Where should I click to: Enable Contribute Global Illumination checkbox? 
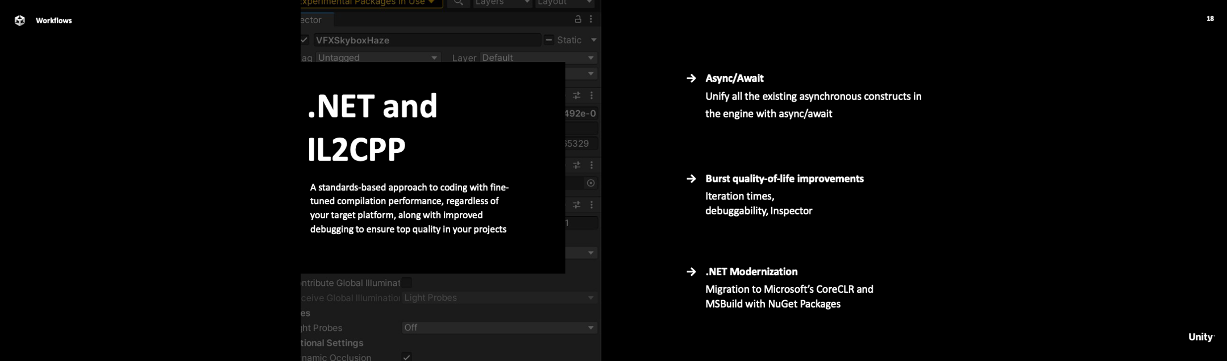[406, 283]
